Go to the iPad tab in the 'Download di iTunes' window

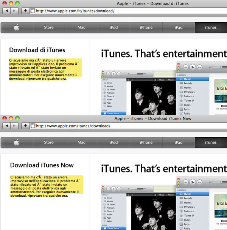pyautogui.click(x=179, y=27)
